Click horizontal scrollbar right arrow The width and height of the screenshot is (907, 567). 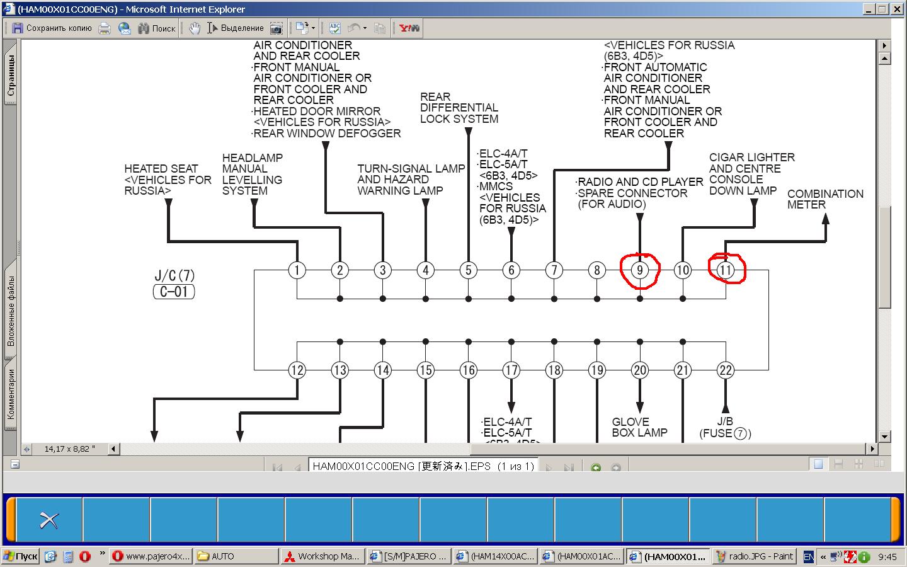click(872, 449)
